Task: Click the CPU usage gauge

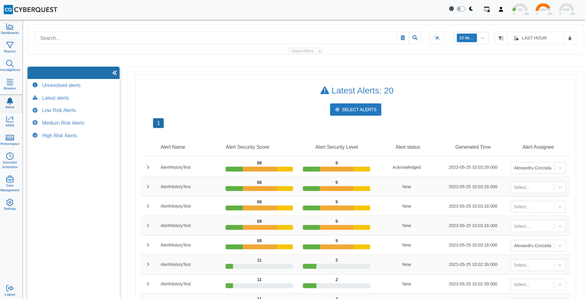Action: 520,9
